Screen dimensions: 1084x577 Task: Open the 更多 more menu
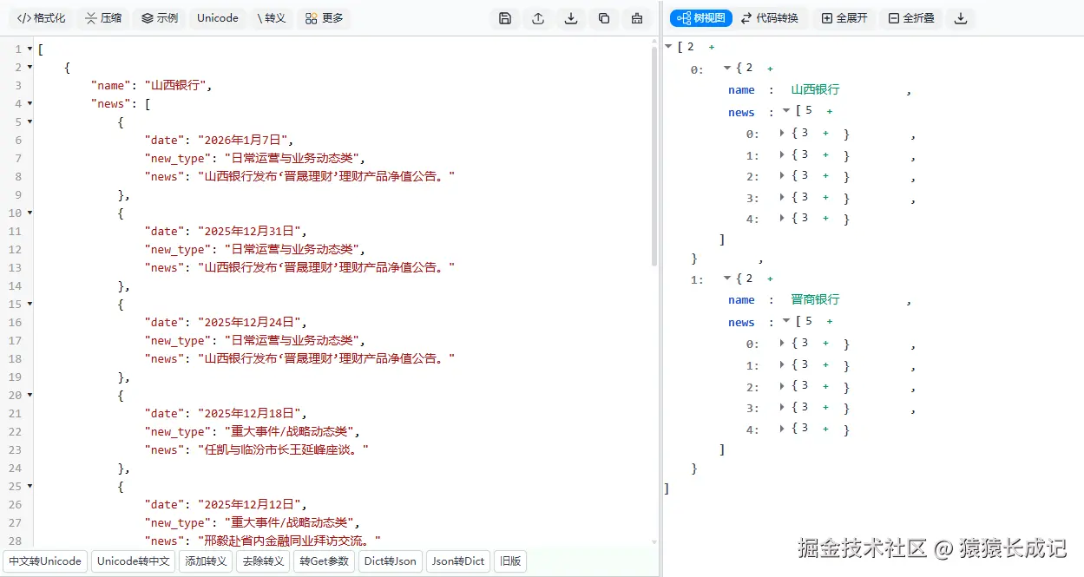(x=324, y=18)
